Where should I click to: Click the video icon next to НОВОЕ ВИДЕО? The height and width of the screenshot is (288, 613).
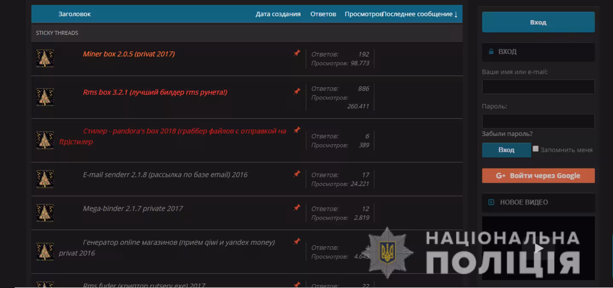pos(491,202)
